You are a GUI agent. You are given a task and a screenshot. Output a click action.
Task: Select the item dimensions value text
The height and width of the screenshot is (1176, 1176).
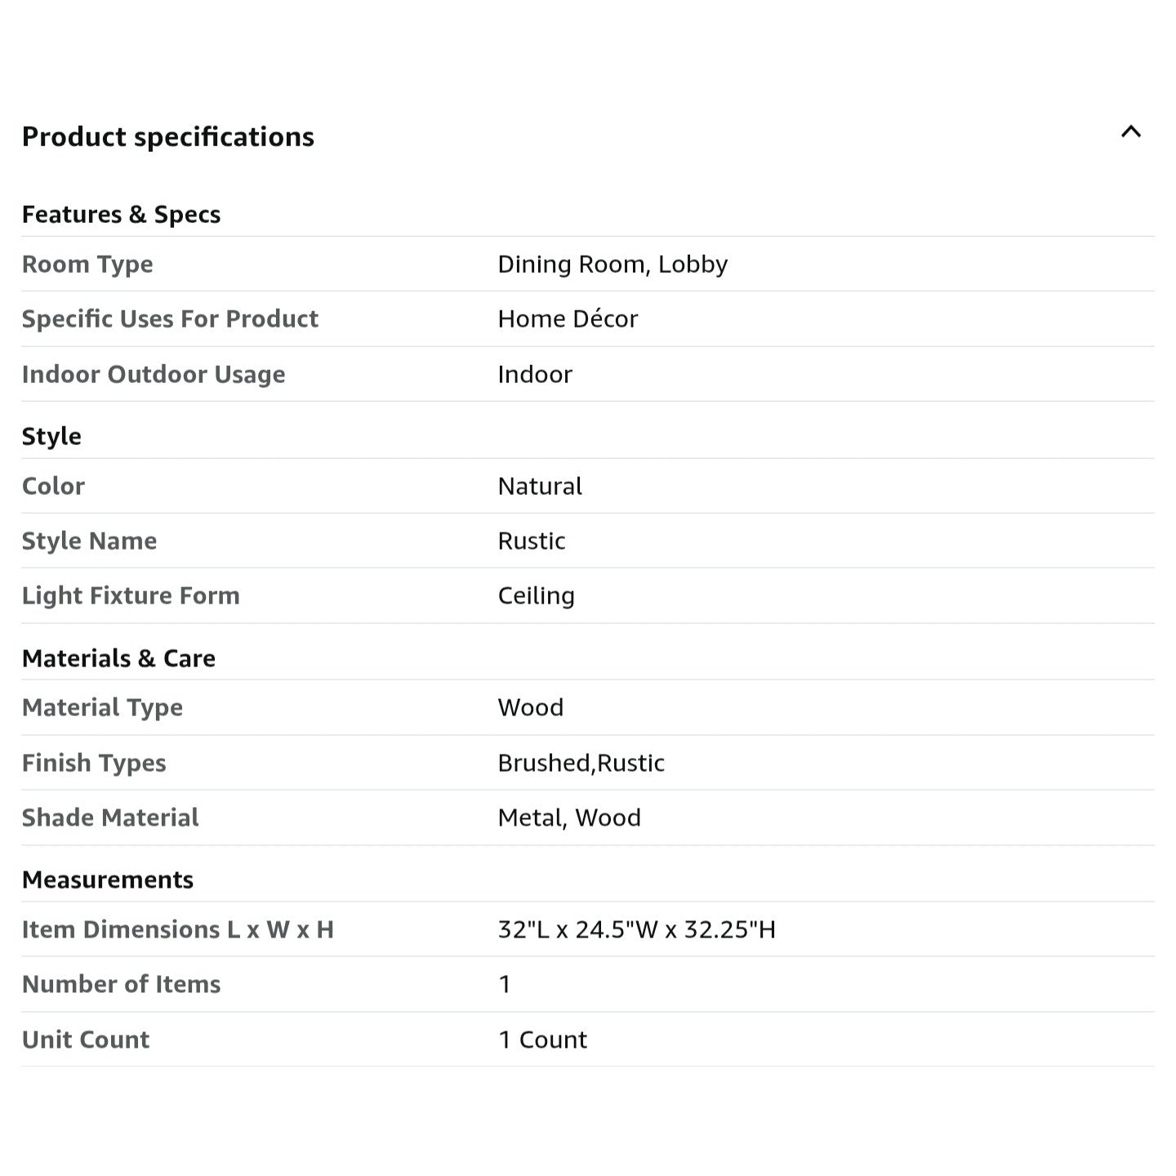tap(636, 929)
